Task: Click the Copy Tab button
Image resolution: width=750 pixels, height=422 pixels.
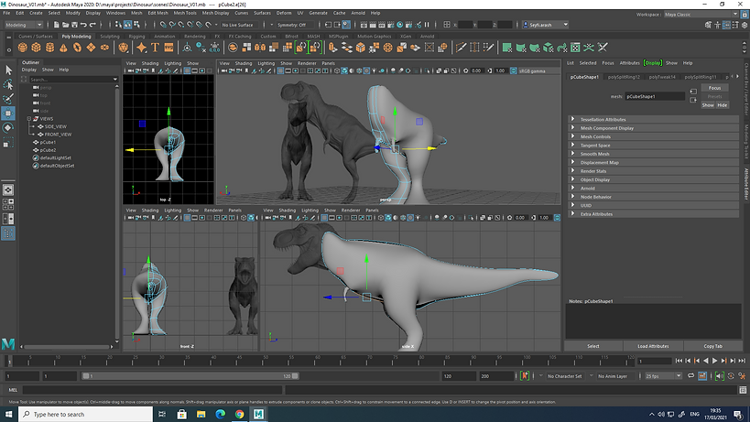Action: [712, 346]
